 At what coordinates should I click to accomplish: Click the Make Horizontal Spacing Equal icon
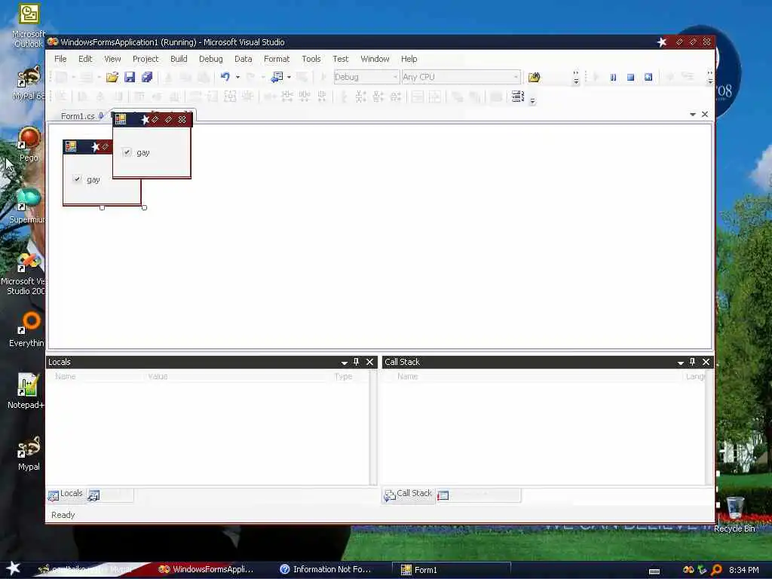pos(270,96)
